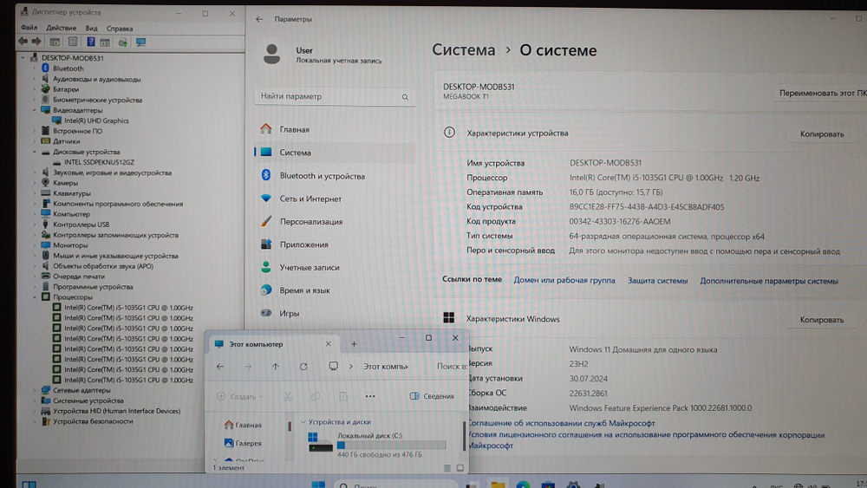Screen dimensions: 867x488
Task: Click the back arrow in Параметры window
Action: (259, 19)
